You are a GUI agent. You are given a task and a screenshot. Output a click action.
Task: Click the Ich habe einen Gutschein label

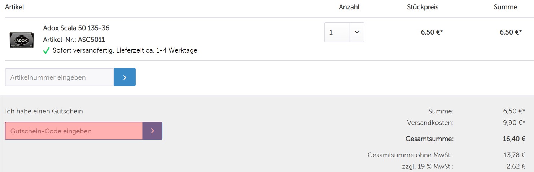point(44,111)
